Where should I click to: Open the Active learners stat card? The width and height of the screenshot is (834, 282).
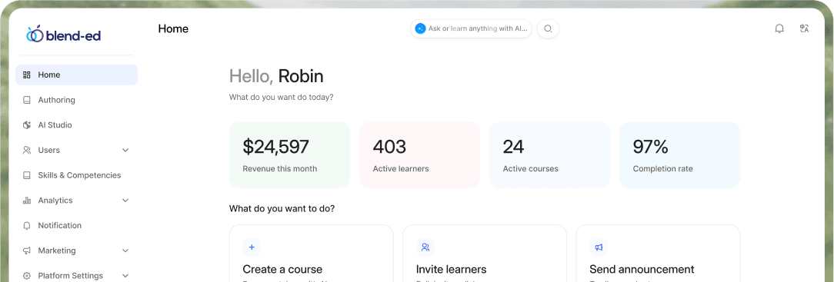coord(419,154)
